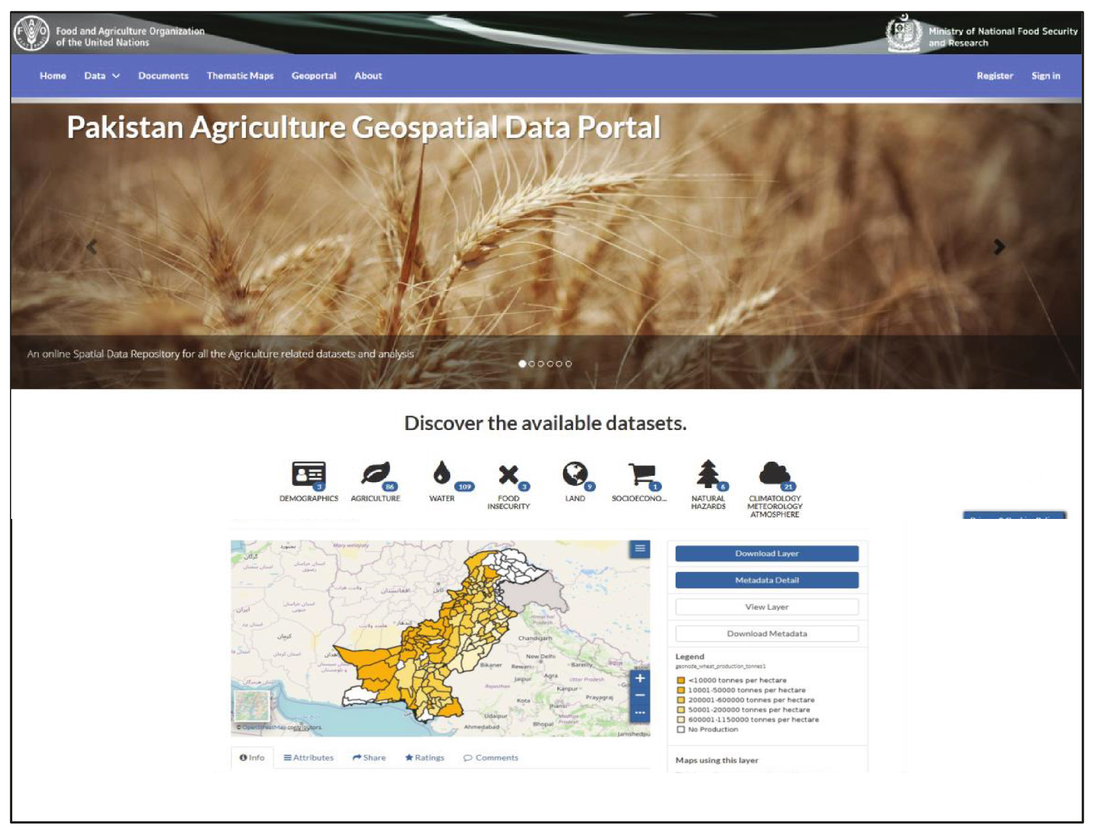1096x833 pixels.
Task: Open the Socioeconomic shopping cart icon
Action: pos(641,474)
